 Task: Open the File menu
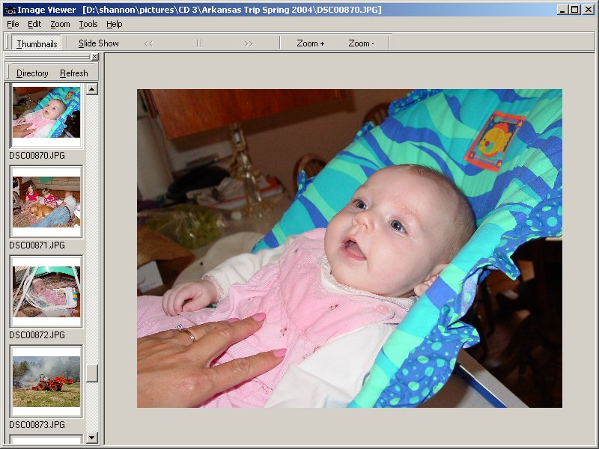12,24
